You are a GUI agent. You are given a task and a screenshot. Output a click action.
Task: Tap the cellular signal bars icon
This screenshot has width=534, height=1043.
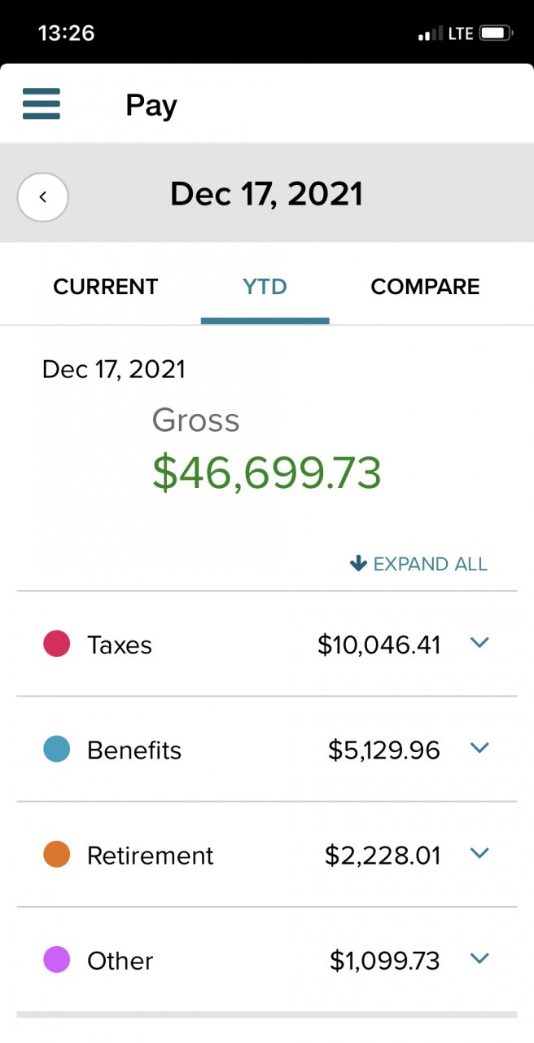(430, 34)
